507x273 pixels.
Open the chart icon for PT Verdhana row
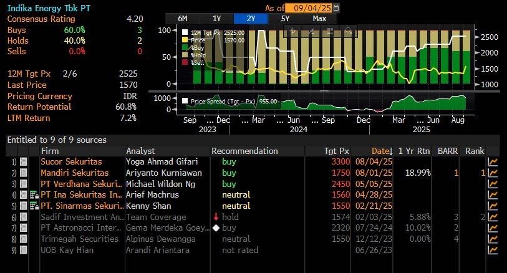point(493,184)
